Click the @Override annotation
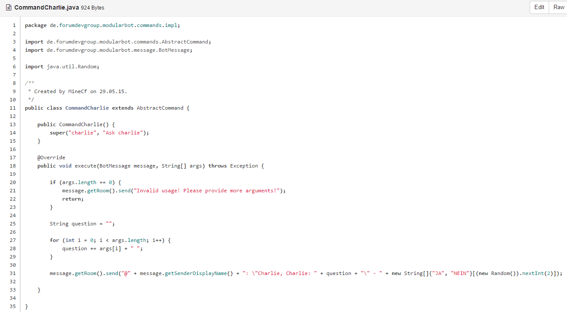 51,158
